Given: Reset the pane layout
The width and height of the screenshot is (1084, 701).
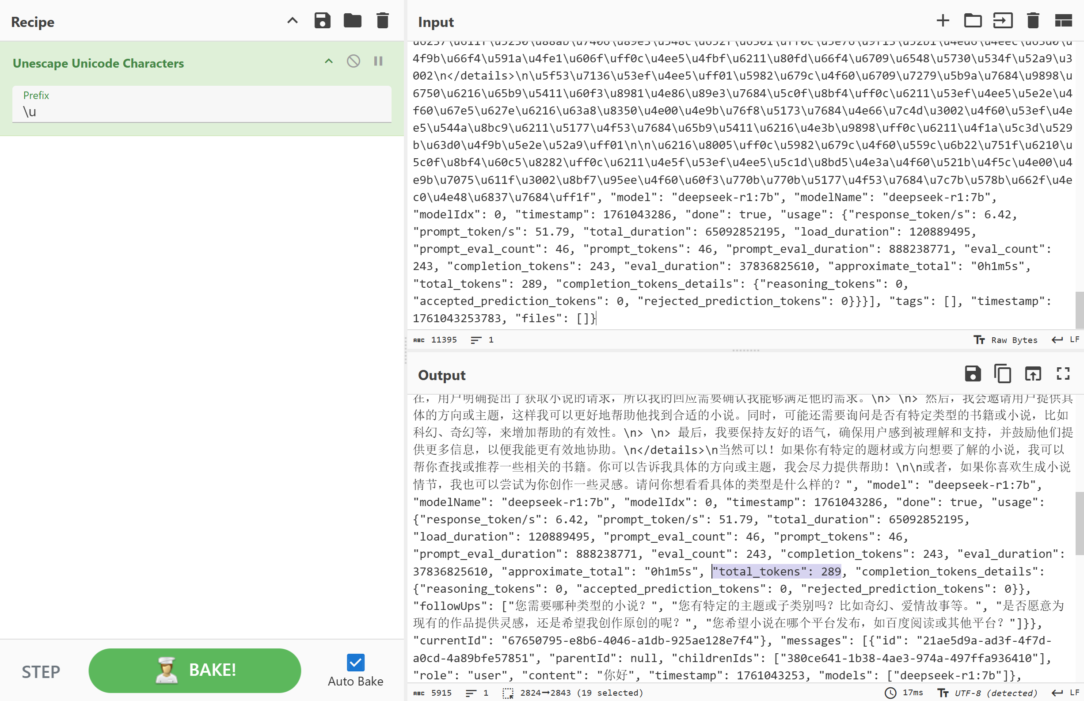Looking at the screenshot, I should click(x=1063, y=21).
